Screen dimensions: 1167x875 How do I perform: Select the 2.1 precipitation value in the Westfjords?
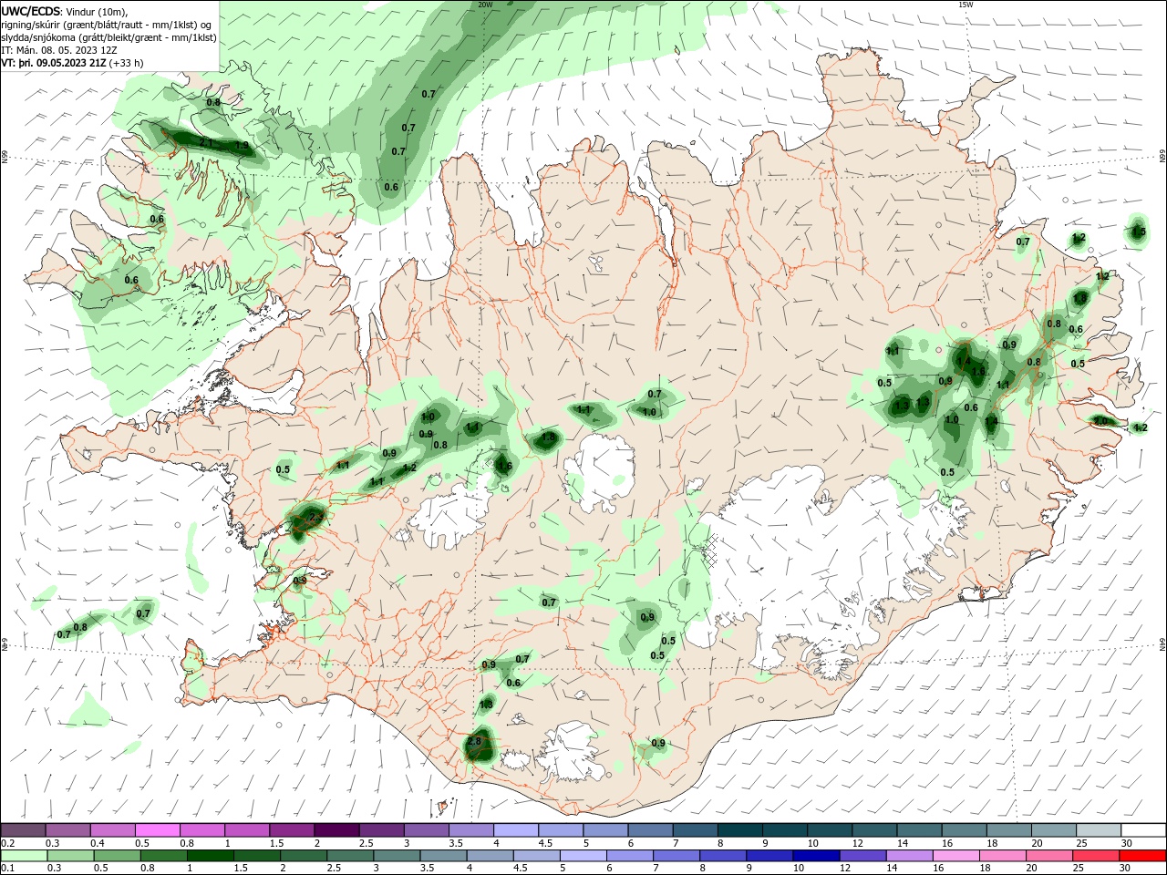[x=206, y=143]
